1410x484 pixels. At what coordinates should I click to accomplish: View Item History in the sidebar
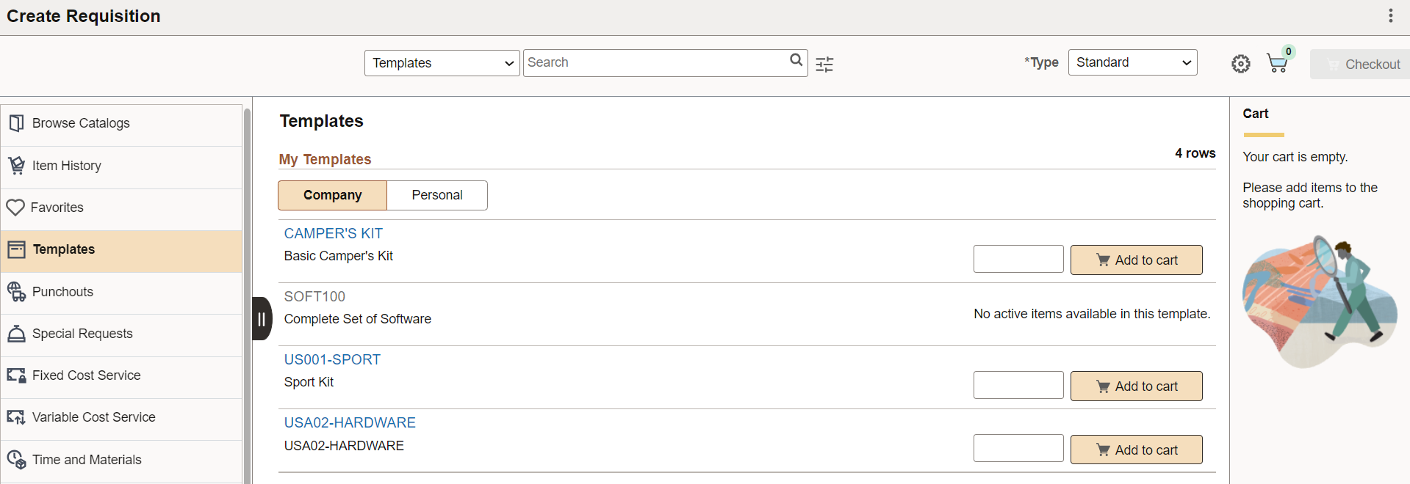coord(66,165)
